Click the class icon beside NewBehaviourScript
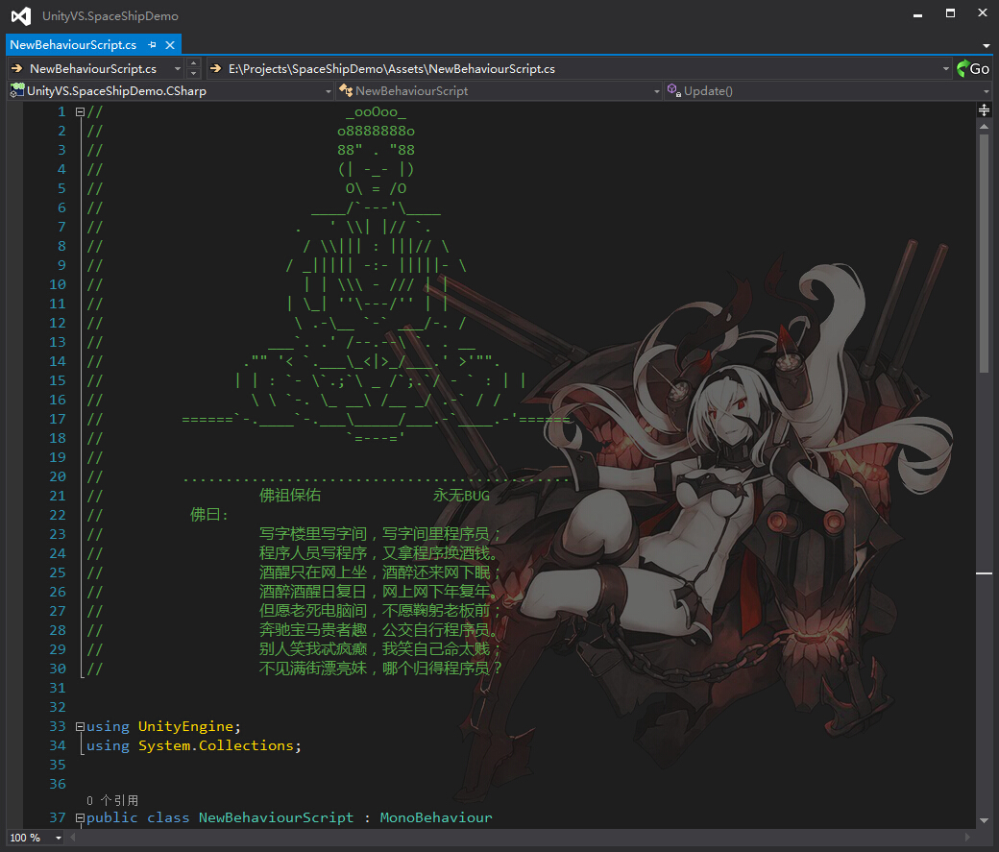This screenshot has width=999, height=852. pos(346,90)
